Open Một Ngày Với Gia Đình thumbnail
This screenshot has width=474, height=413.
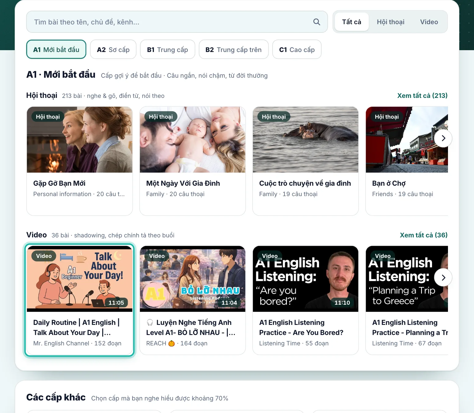pos(193,140)
